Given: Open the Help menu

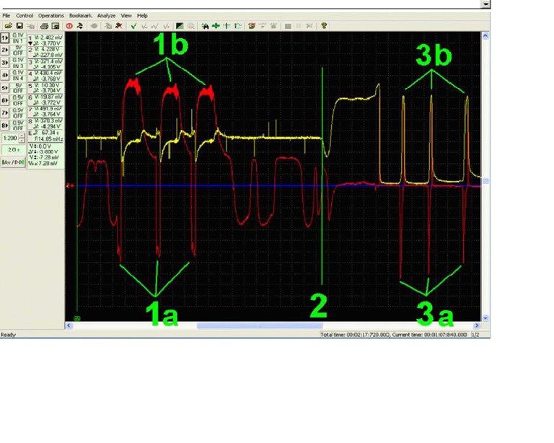Looking at the screenshot, I should (x=142, y=16).
